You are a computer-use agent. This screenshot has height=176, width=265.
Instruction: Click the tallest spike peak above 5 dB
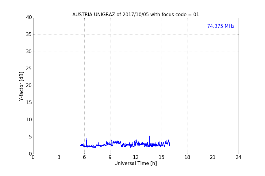149,136
